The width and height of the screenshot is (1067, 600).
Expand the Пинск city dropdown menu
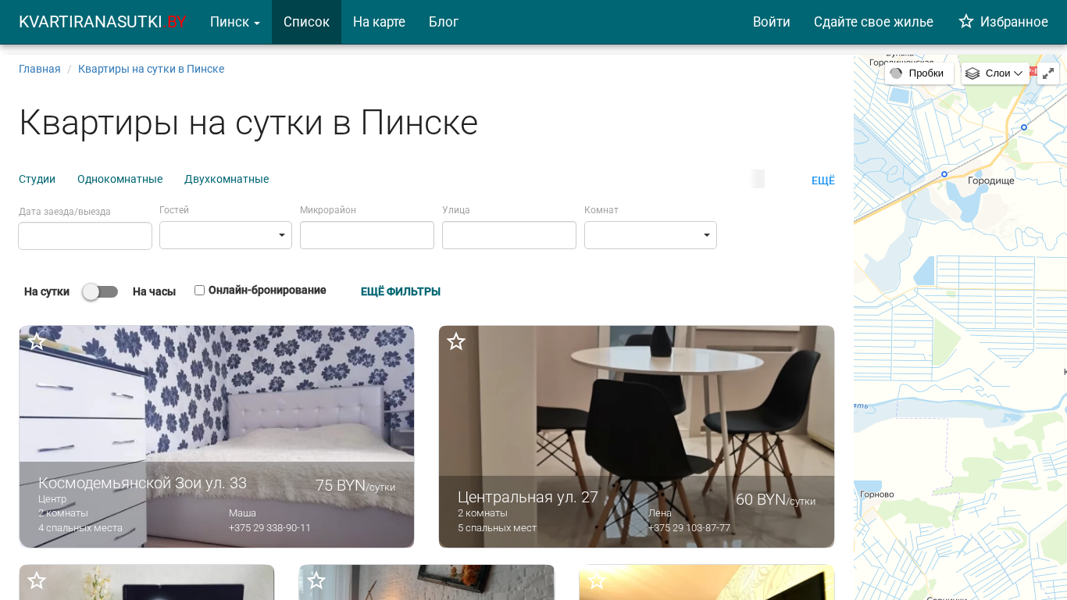234,22
